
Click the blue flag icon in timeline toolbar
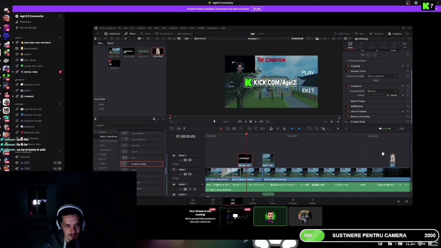click(292, 129)
